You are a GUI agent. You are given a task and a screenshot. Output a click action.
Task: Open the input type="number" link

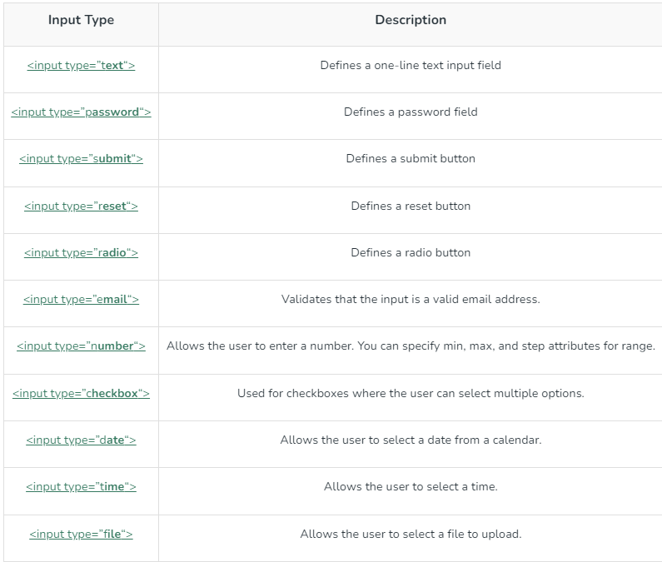click(x=81, y=346)
